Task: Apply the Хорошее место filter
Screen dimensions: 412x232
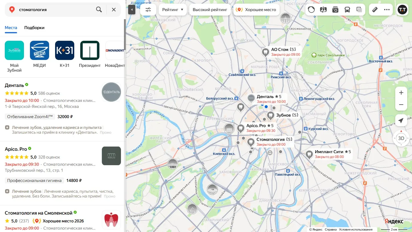Action: [x=257, y=10]
